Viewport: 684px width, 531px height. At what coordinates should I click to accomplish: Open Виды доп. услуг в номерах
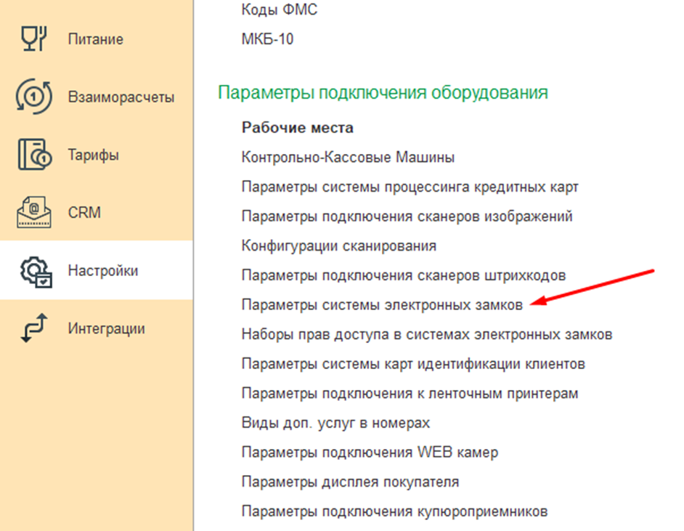click(x=336, y=423)
